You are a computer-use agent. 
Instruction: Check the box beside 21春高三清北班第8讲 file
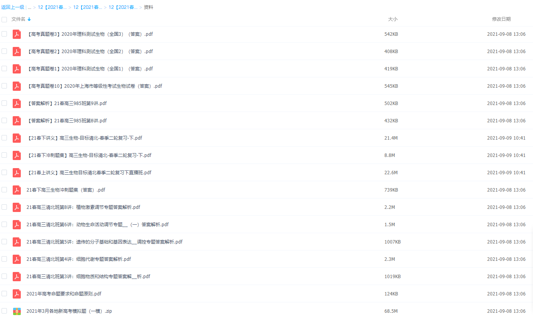pyautogui.click(x=4, y=207)
